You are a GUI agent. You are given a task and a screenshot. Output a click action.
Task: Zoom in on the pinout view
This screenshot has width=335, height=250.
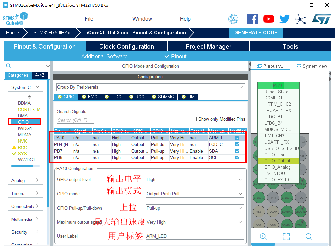pos(263,236)
